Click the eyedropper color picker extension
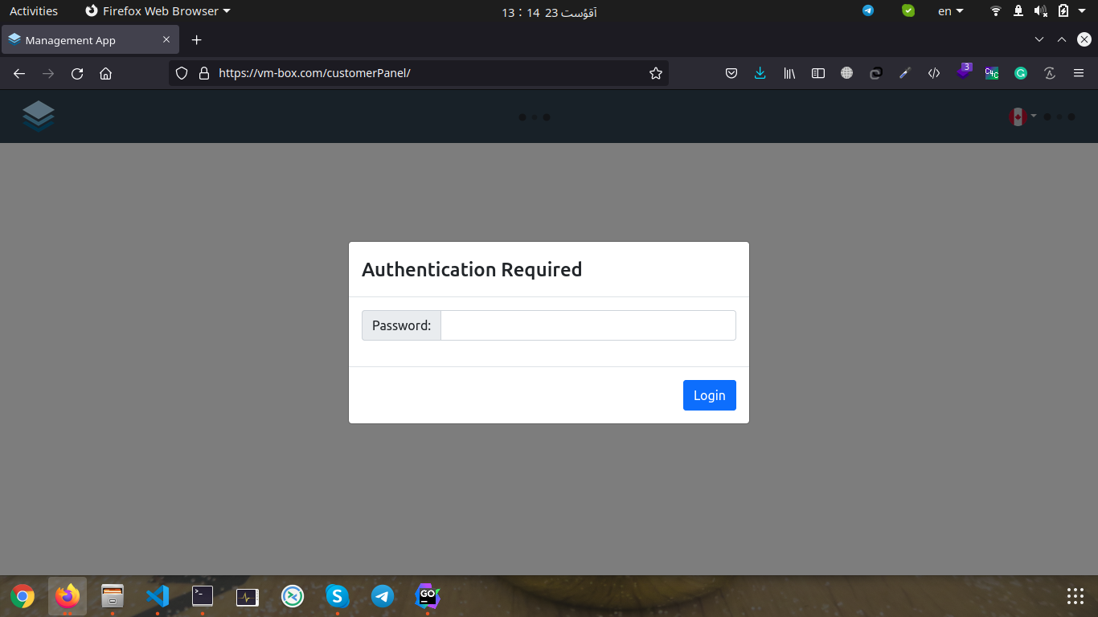This screenshot has height=617, width=1098. [904, 73]
